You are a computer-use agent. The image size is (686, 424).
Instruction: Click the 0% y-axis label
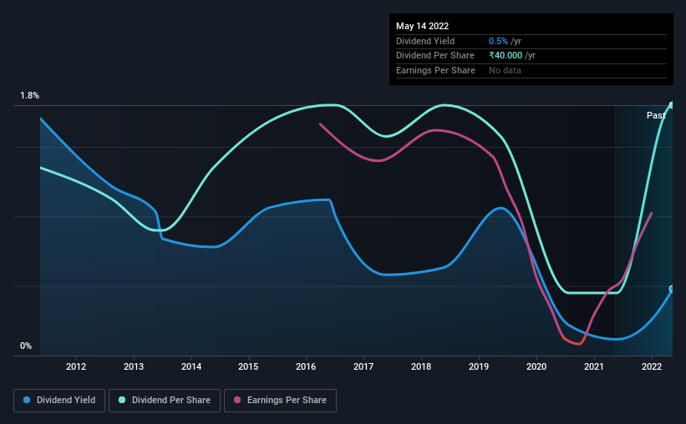[26, 346]
